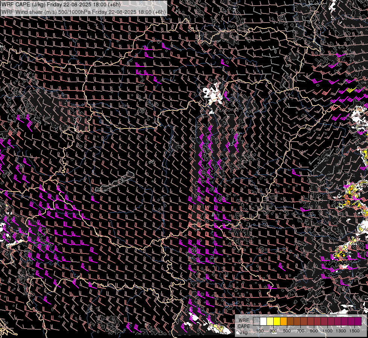Click the 300 label in legend
The image size is (368, 338).
273,331
